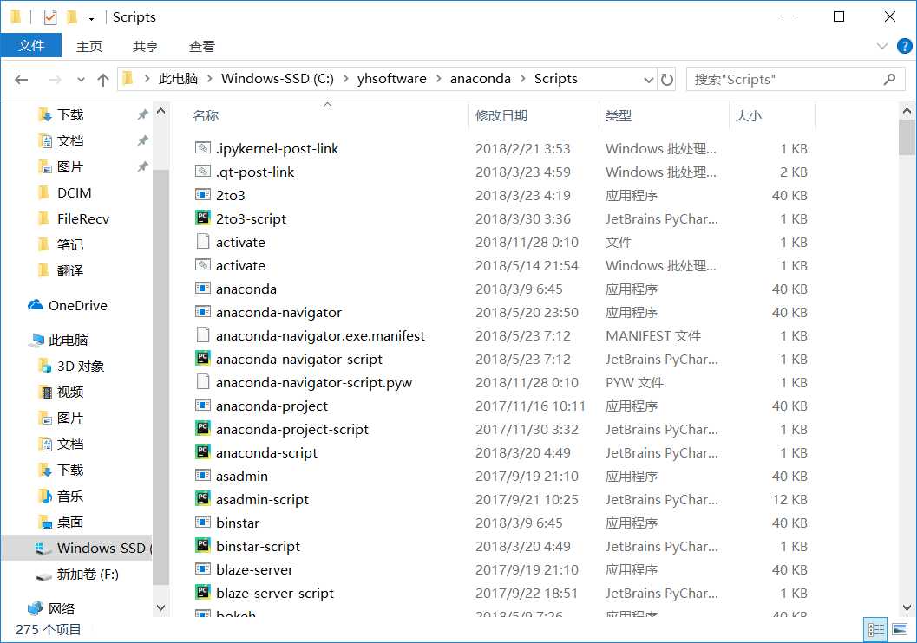Click yhsoftware in the breadcrumb path
The width and height of the screenshot is (917, 643).
point(392,79)
